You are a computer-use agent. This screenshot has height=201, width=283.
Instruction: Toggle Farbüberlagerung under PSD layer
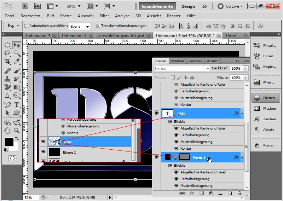click(176, 135)
